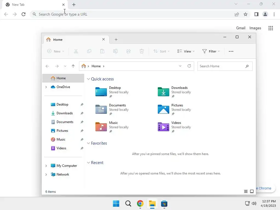This screenshot has height=210, width=280.
Task: Open Microsoft Store from the taskbar
Action: [164, 203]
